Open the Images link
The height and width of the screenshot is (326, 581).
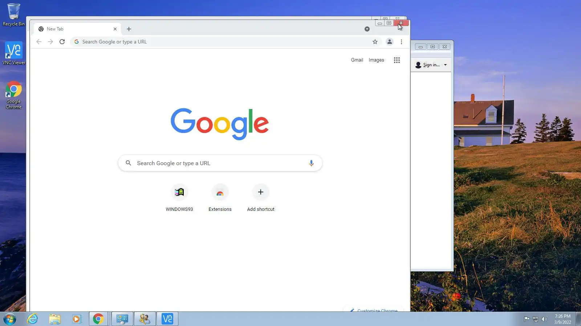tap(376, 60)
